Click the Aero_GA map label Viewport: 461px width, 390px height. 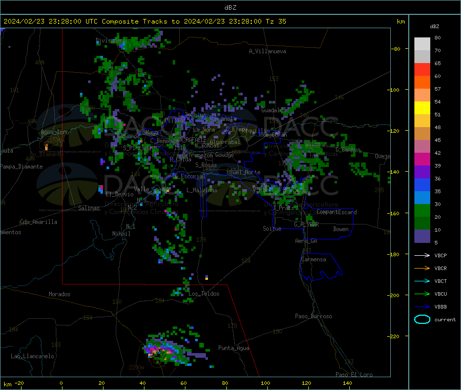[306, 241]
